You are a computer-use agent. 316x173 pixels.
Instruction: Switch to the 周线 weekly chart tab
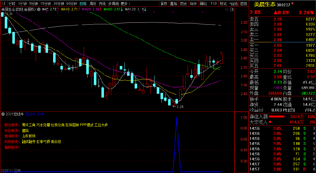(93, 4)
